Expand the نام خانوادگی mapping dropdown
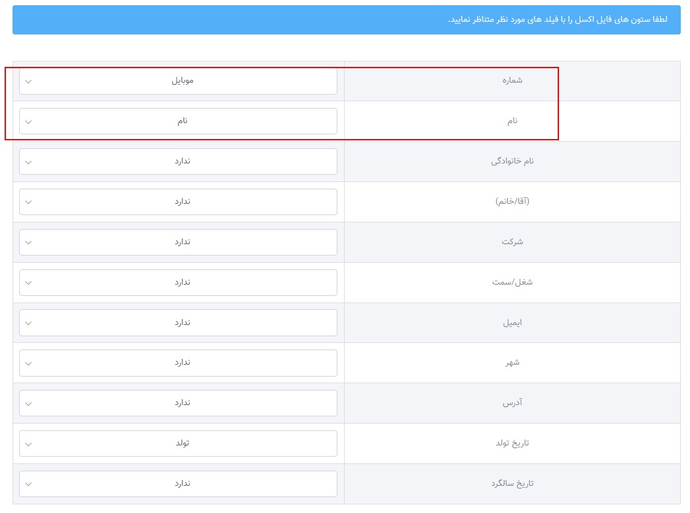Viewport: 690px width, 513px height. point(178,162)
